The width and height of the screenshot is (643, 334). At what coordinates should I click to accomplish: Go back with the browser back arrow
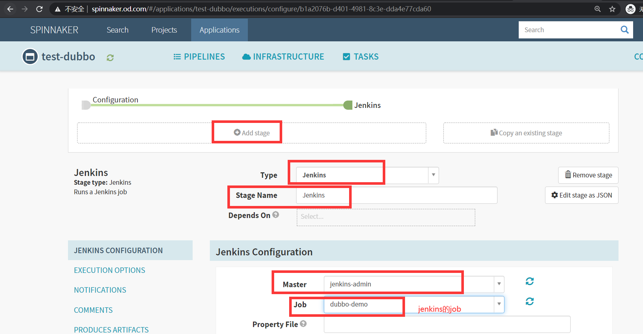[x=10, y=9]
